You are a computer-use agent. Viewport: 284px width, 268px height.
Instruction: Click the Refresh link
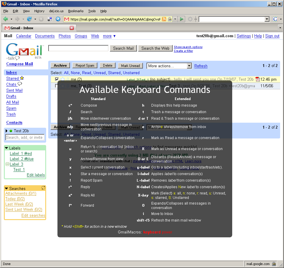201,66
